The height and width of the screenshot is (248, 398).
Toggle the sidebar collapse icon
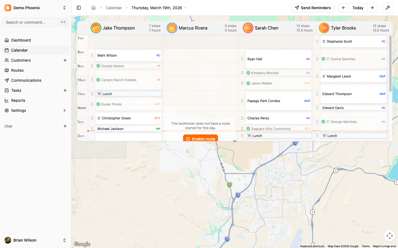coord(79,8)
